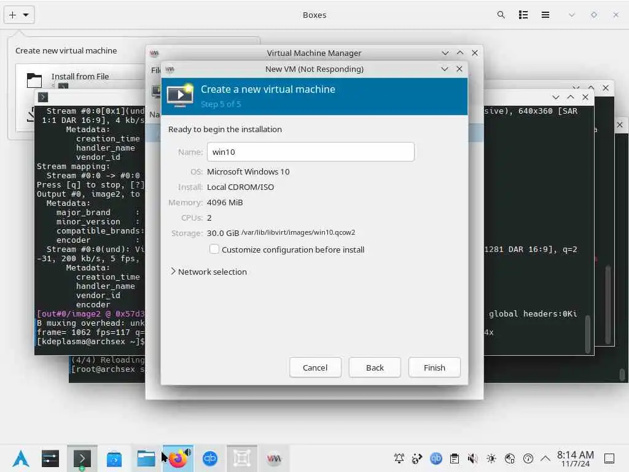The width and height of the screenshot is (629, 472).
Task: Click the plus button in Boxes
Action: tap(12, 15)
